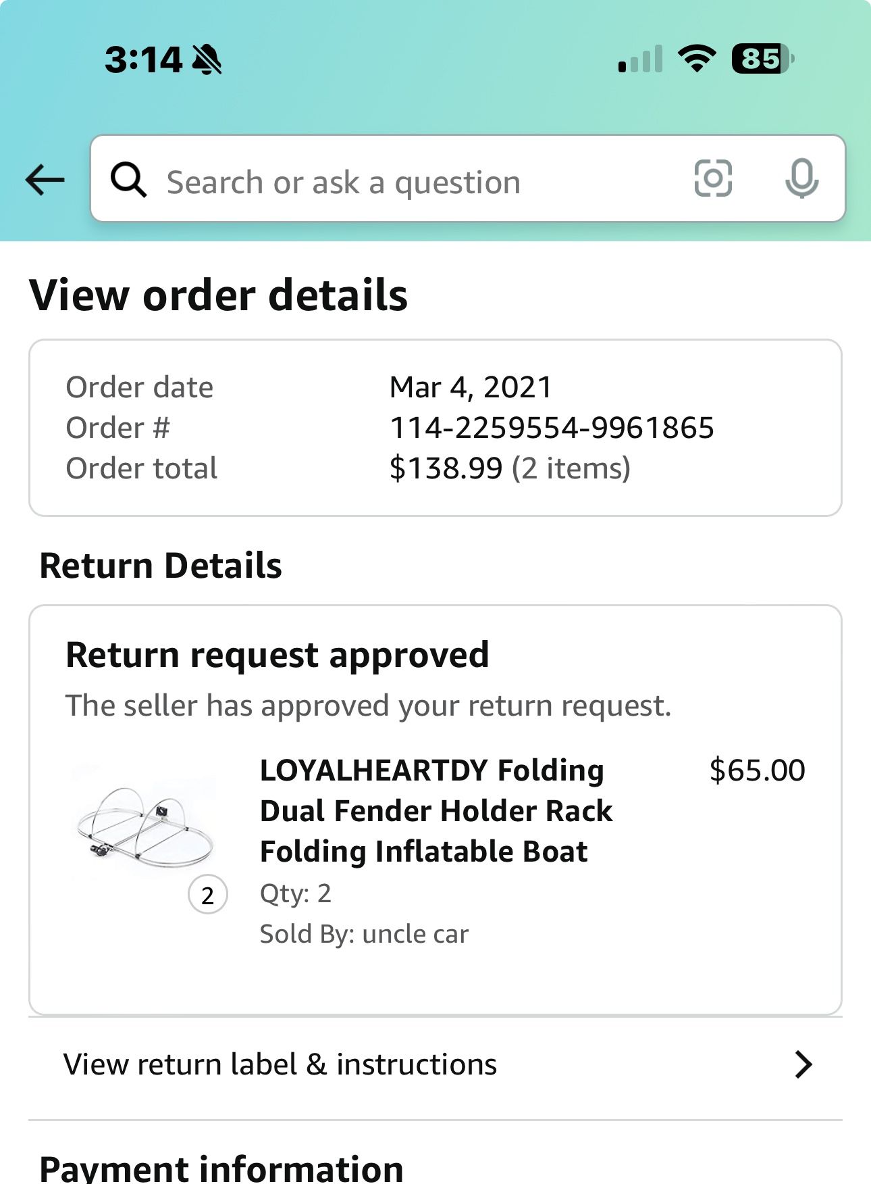The image size is (871, 1184).
Task: Tap the quantity badge on product image
Action: [207, 895]
